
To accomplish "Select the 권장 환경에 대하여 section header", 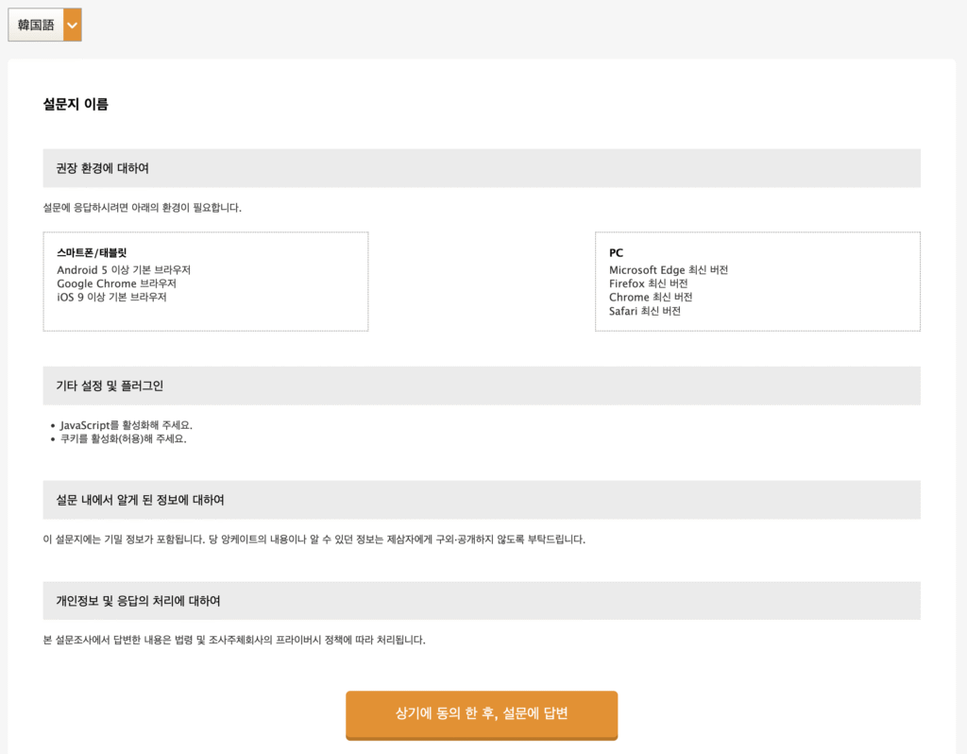I will [x=102, y=168].
